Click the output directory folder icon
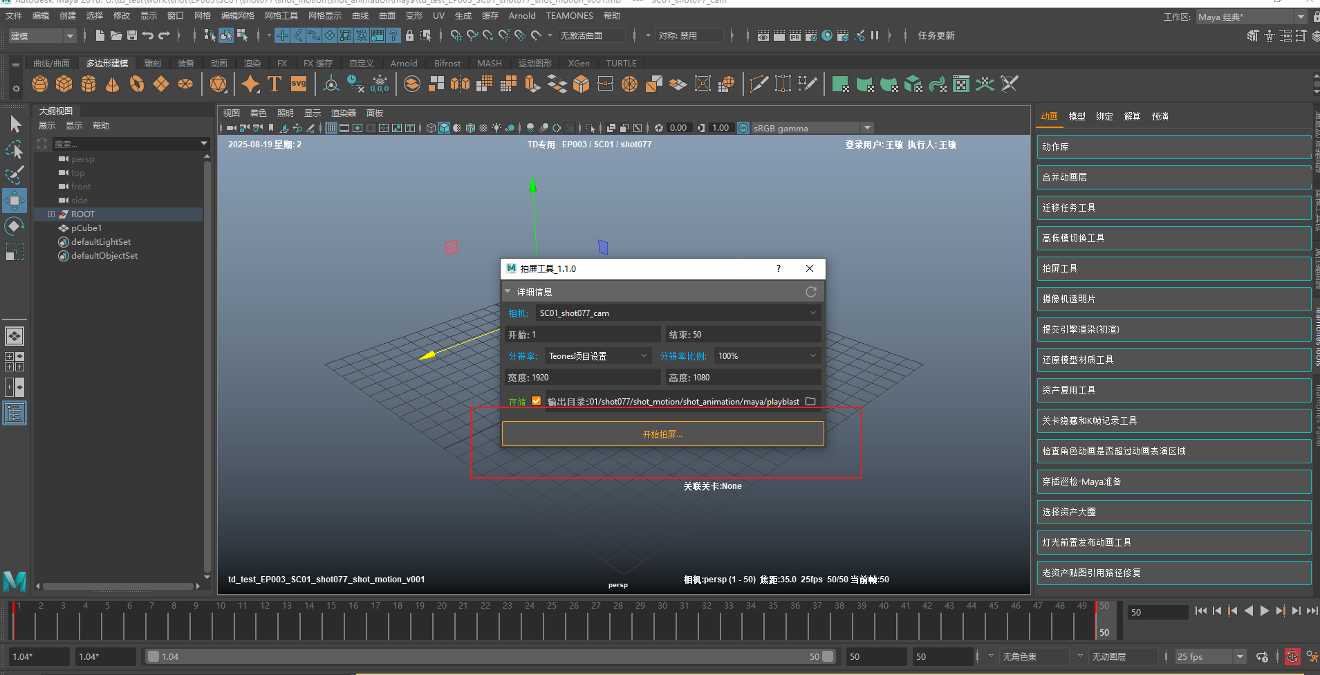 tap(810, 401)
